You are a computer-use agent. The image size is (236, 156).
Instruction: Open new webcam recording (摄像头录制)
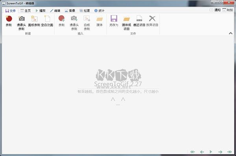tap(21, 23)
